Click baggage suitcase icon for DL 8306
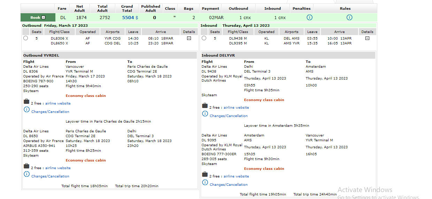The width and height of the screenshot is (432, 199). (x=26, y=101)
